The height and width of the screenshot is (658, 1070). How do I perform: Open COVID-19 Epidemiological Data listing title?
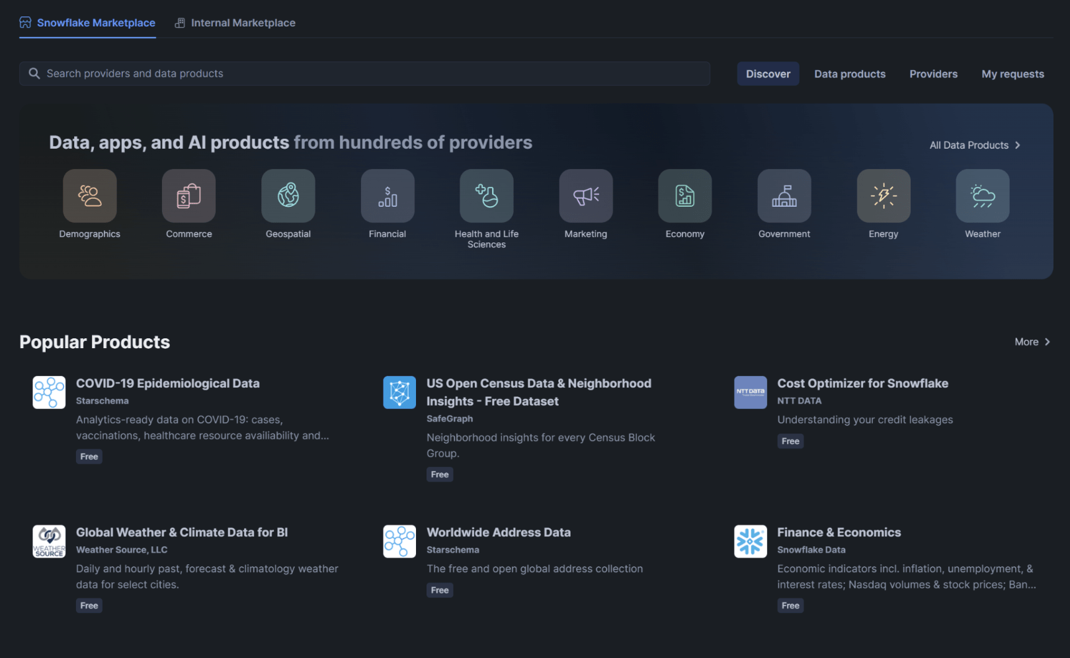point(168,383)
